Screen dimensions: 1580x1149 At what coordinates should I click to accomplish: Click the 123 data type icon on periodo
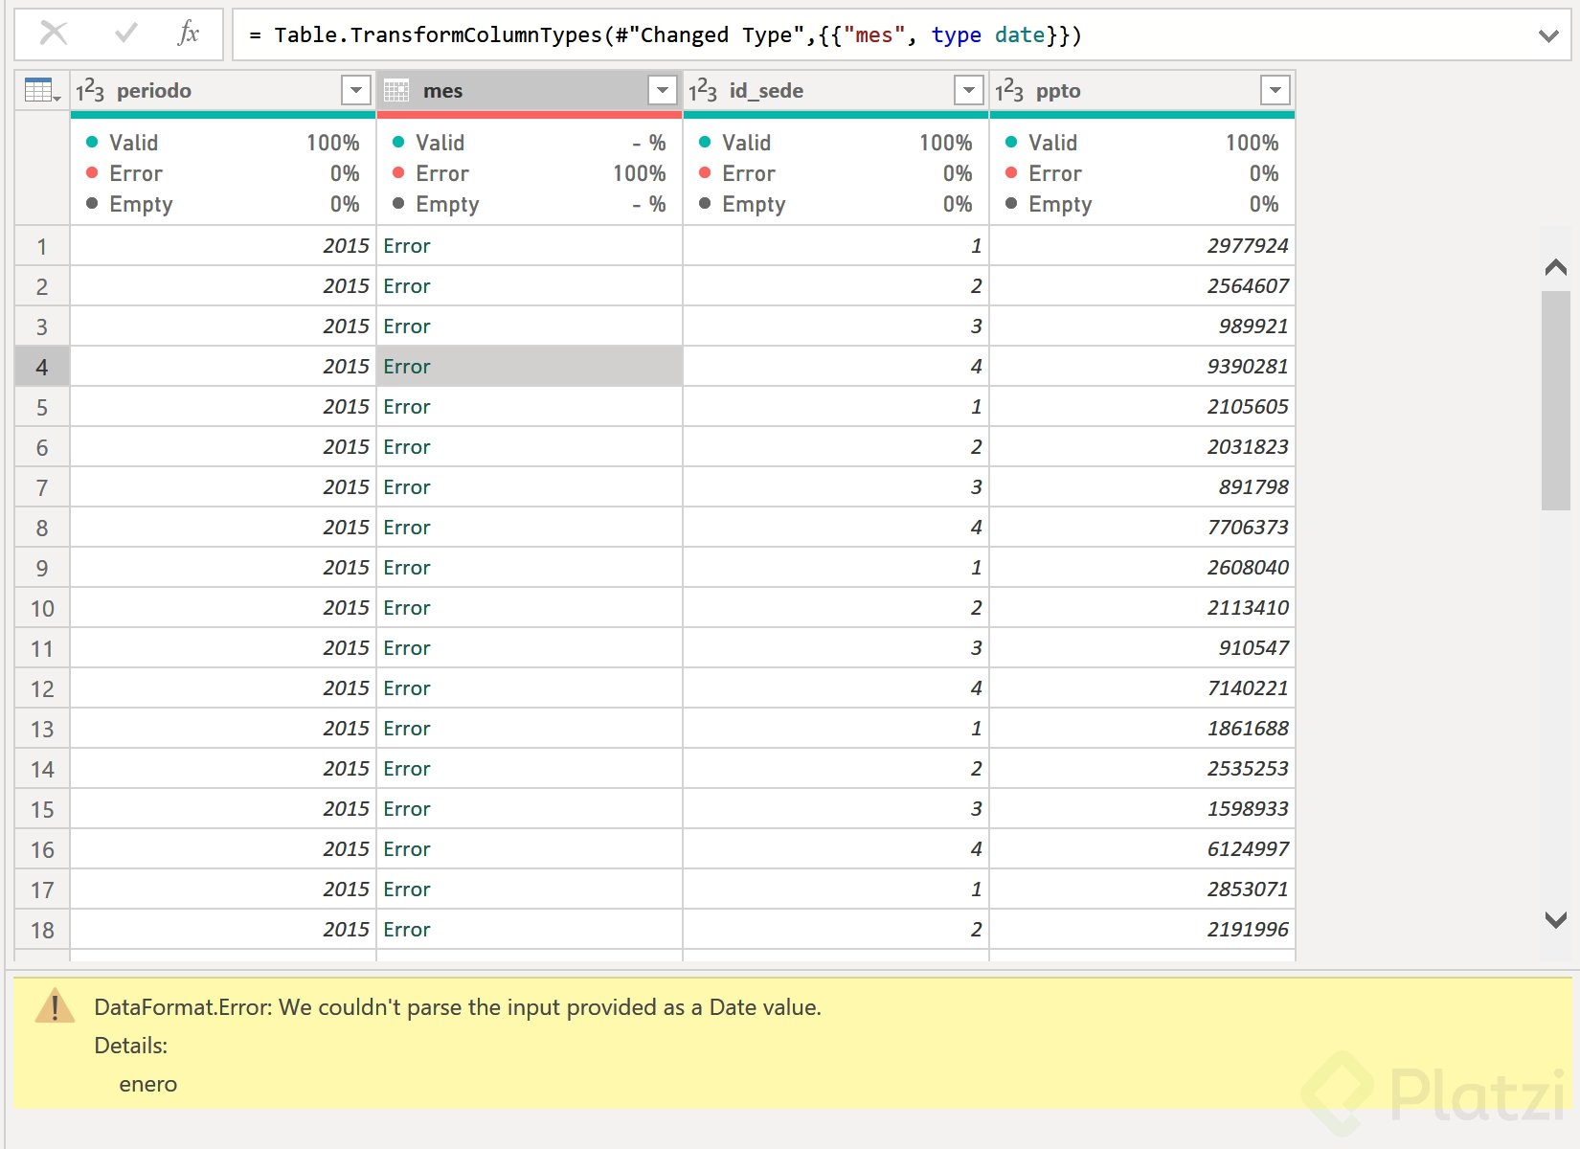coord(91,90)
